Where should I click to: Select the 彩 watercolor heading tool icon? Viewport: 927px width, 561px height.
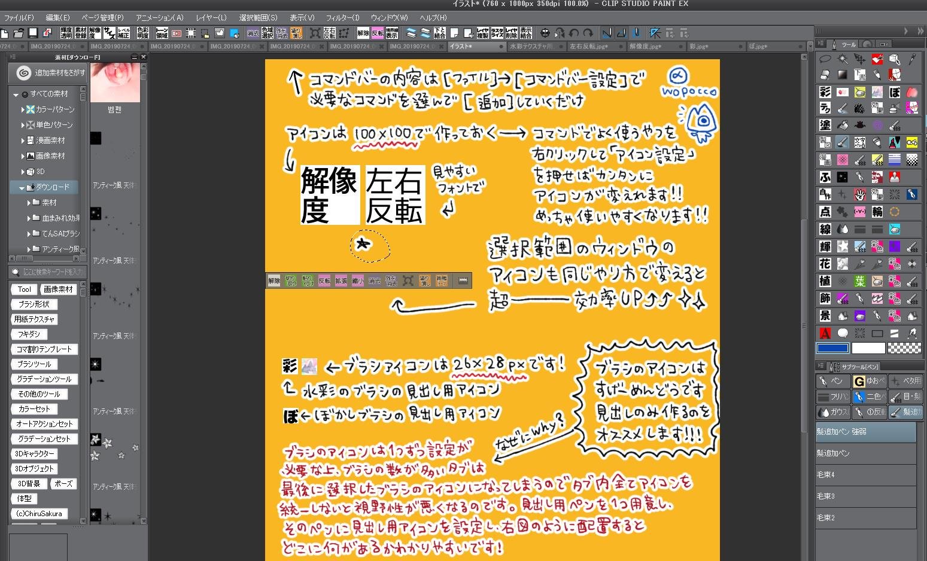pos(825,92)
